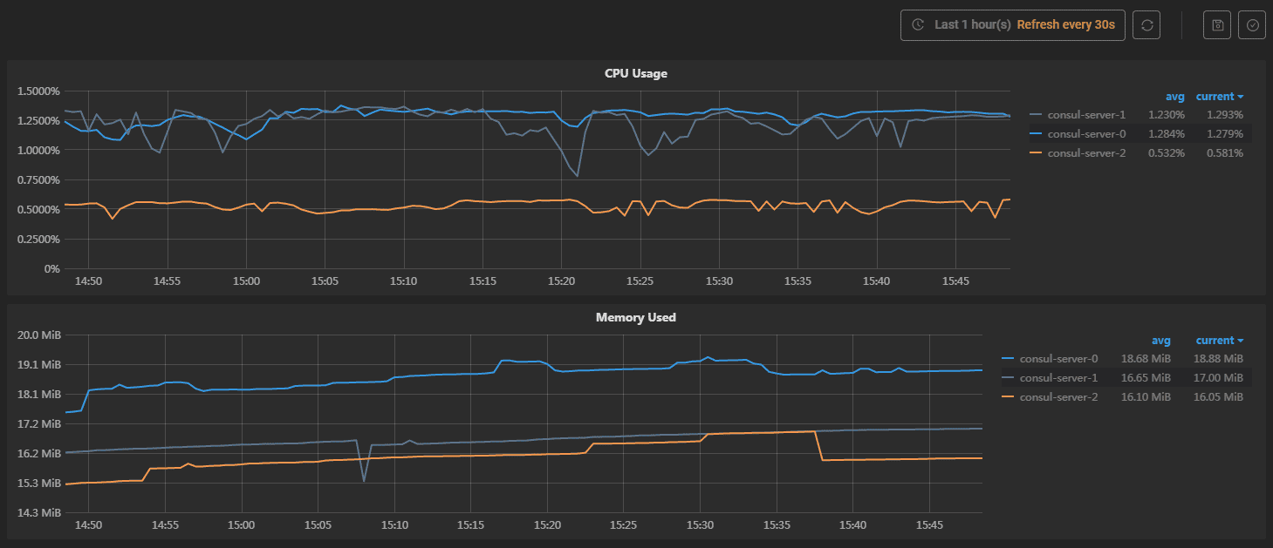Screen dimensions: 1273x548
Task: Open the 'Last 1 hour(s)' time range picker
Action: (972, 25)
